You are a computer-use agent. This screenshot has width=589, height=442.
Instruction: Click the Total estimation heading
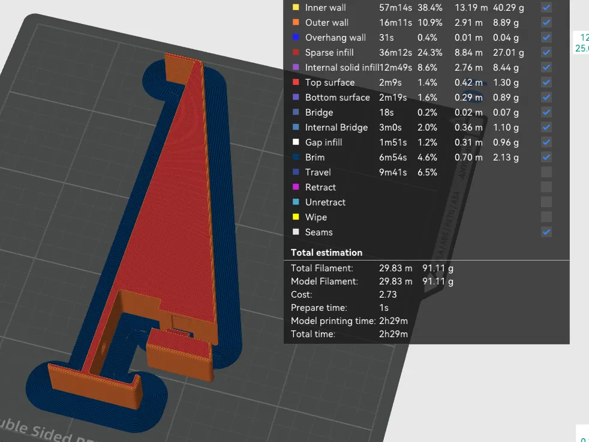coord(326,253)
